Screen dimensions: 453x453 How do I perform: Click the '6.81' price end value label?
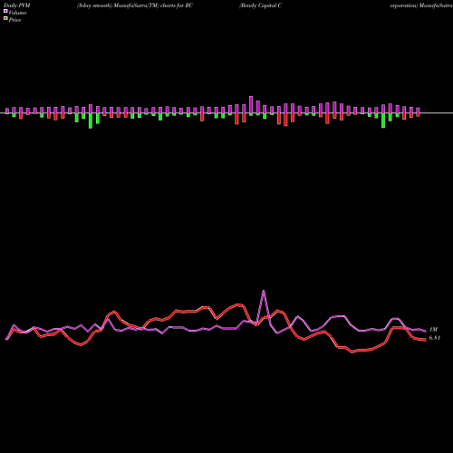(435, 338)
